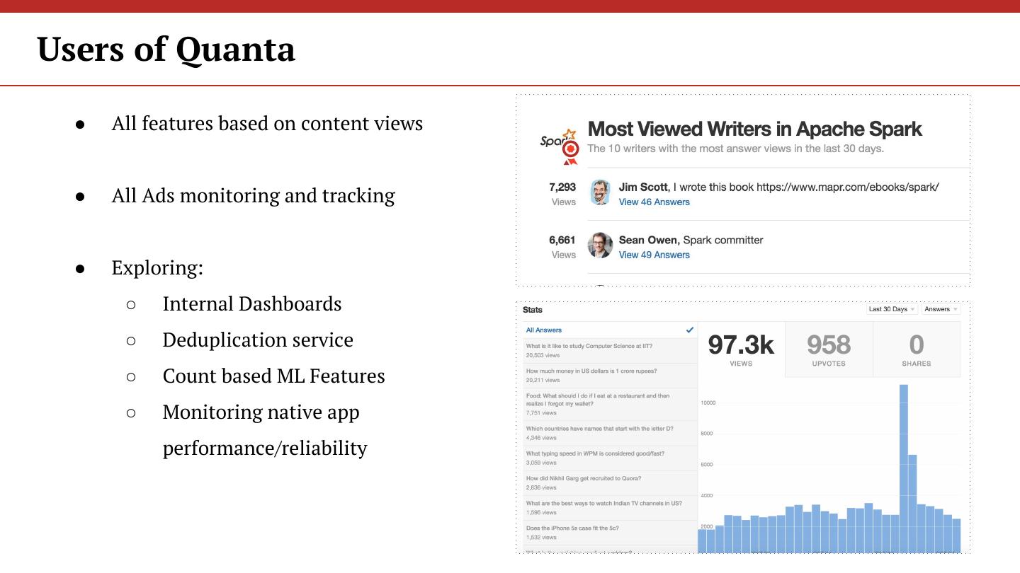
Task: Click 'All Ads monitoring and tracking' bullet
Action: pyautogui.click(x=253, y=195)
